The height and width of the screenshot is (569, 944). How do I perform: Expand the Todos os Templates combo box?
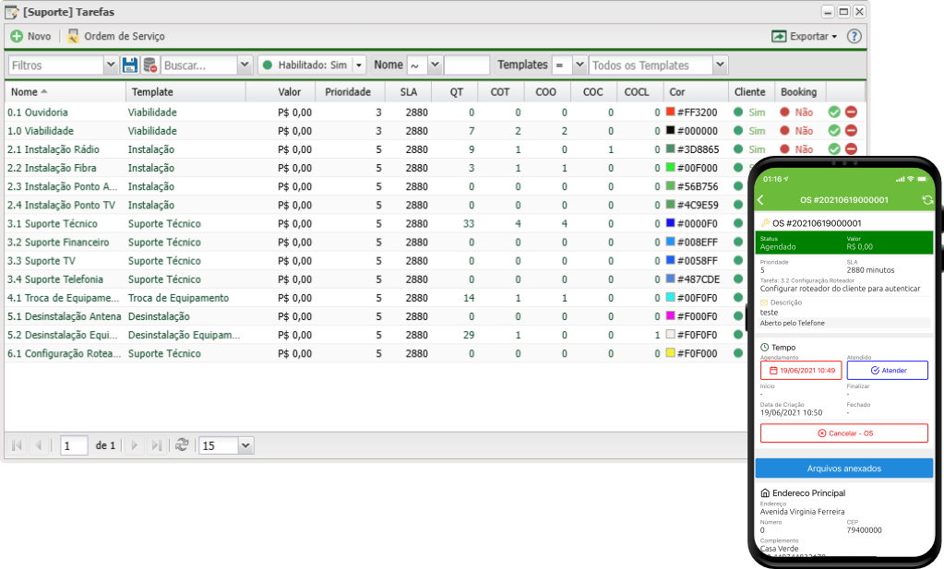pyautogui.click(x=720, y=65)
